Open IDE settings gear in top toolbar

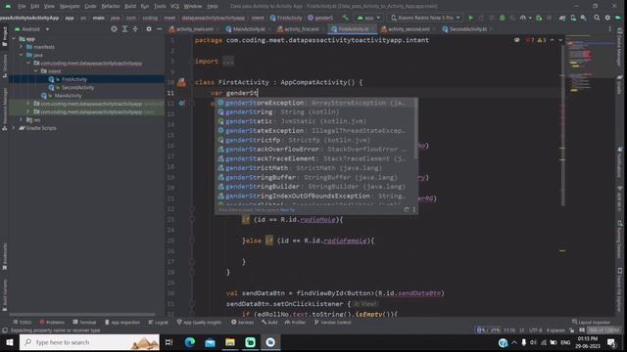click(x=607, y=18)
